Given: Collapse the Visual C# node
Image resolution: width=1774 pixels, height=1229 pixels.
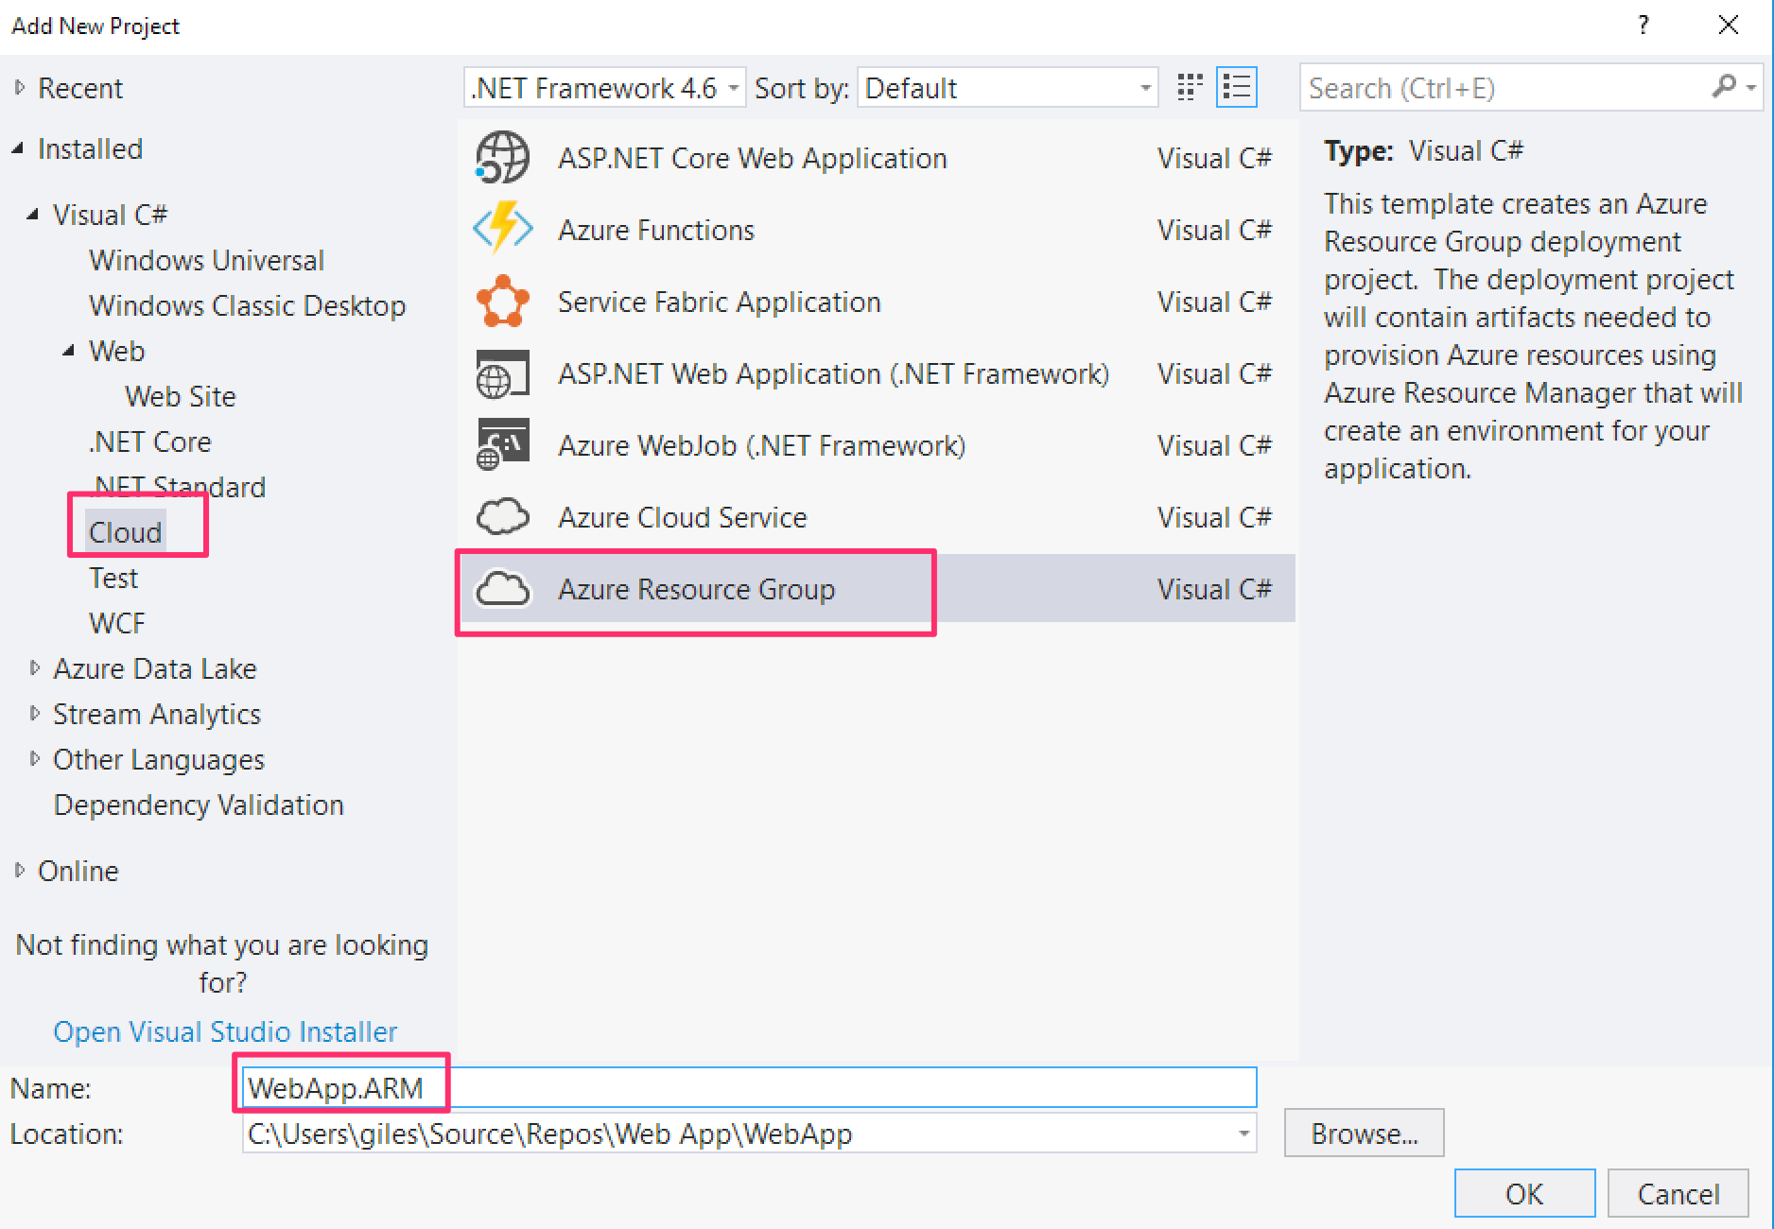Looking at the screenshot, I should click(x=33, y=215).
